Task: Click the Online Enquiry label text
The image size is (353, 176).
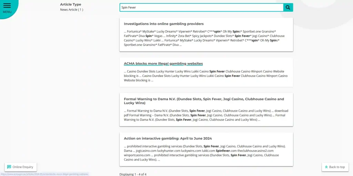Action: click(x=23, y=167)
